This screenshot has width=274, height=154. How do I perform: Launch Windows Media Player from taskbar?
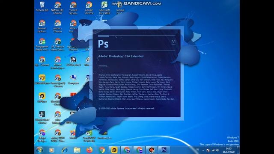tap(51, 150)
